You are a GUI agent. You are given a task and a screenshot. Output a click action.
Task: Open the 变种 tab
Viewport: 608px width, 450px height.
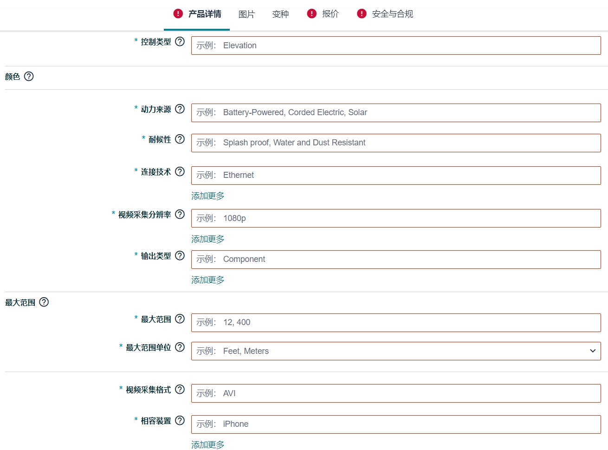click(280, 14)
